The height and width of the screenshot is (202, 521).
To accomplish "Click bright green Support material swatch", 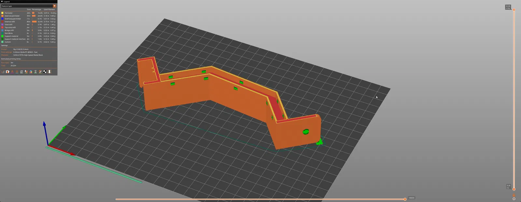I will coord(2,36).
